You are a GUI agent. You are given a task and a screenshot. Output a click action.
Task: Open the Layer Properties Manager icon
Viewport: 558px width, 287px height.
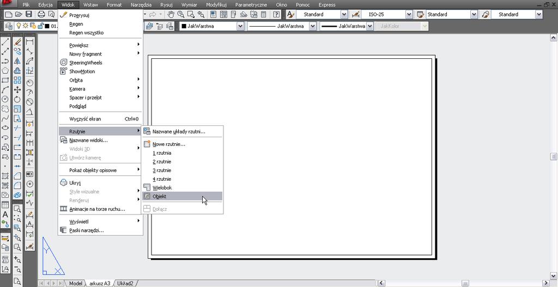(x=9, y=26)
